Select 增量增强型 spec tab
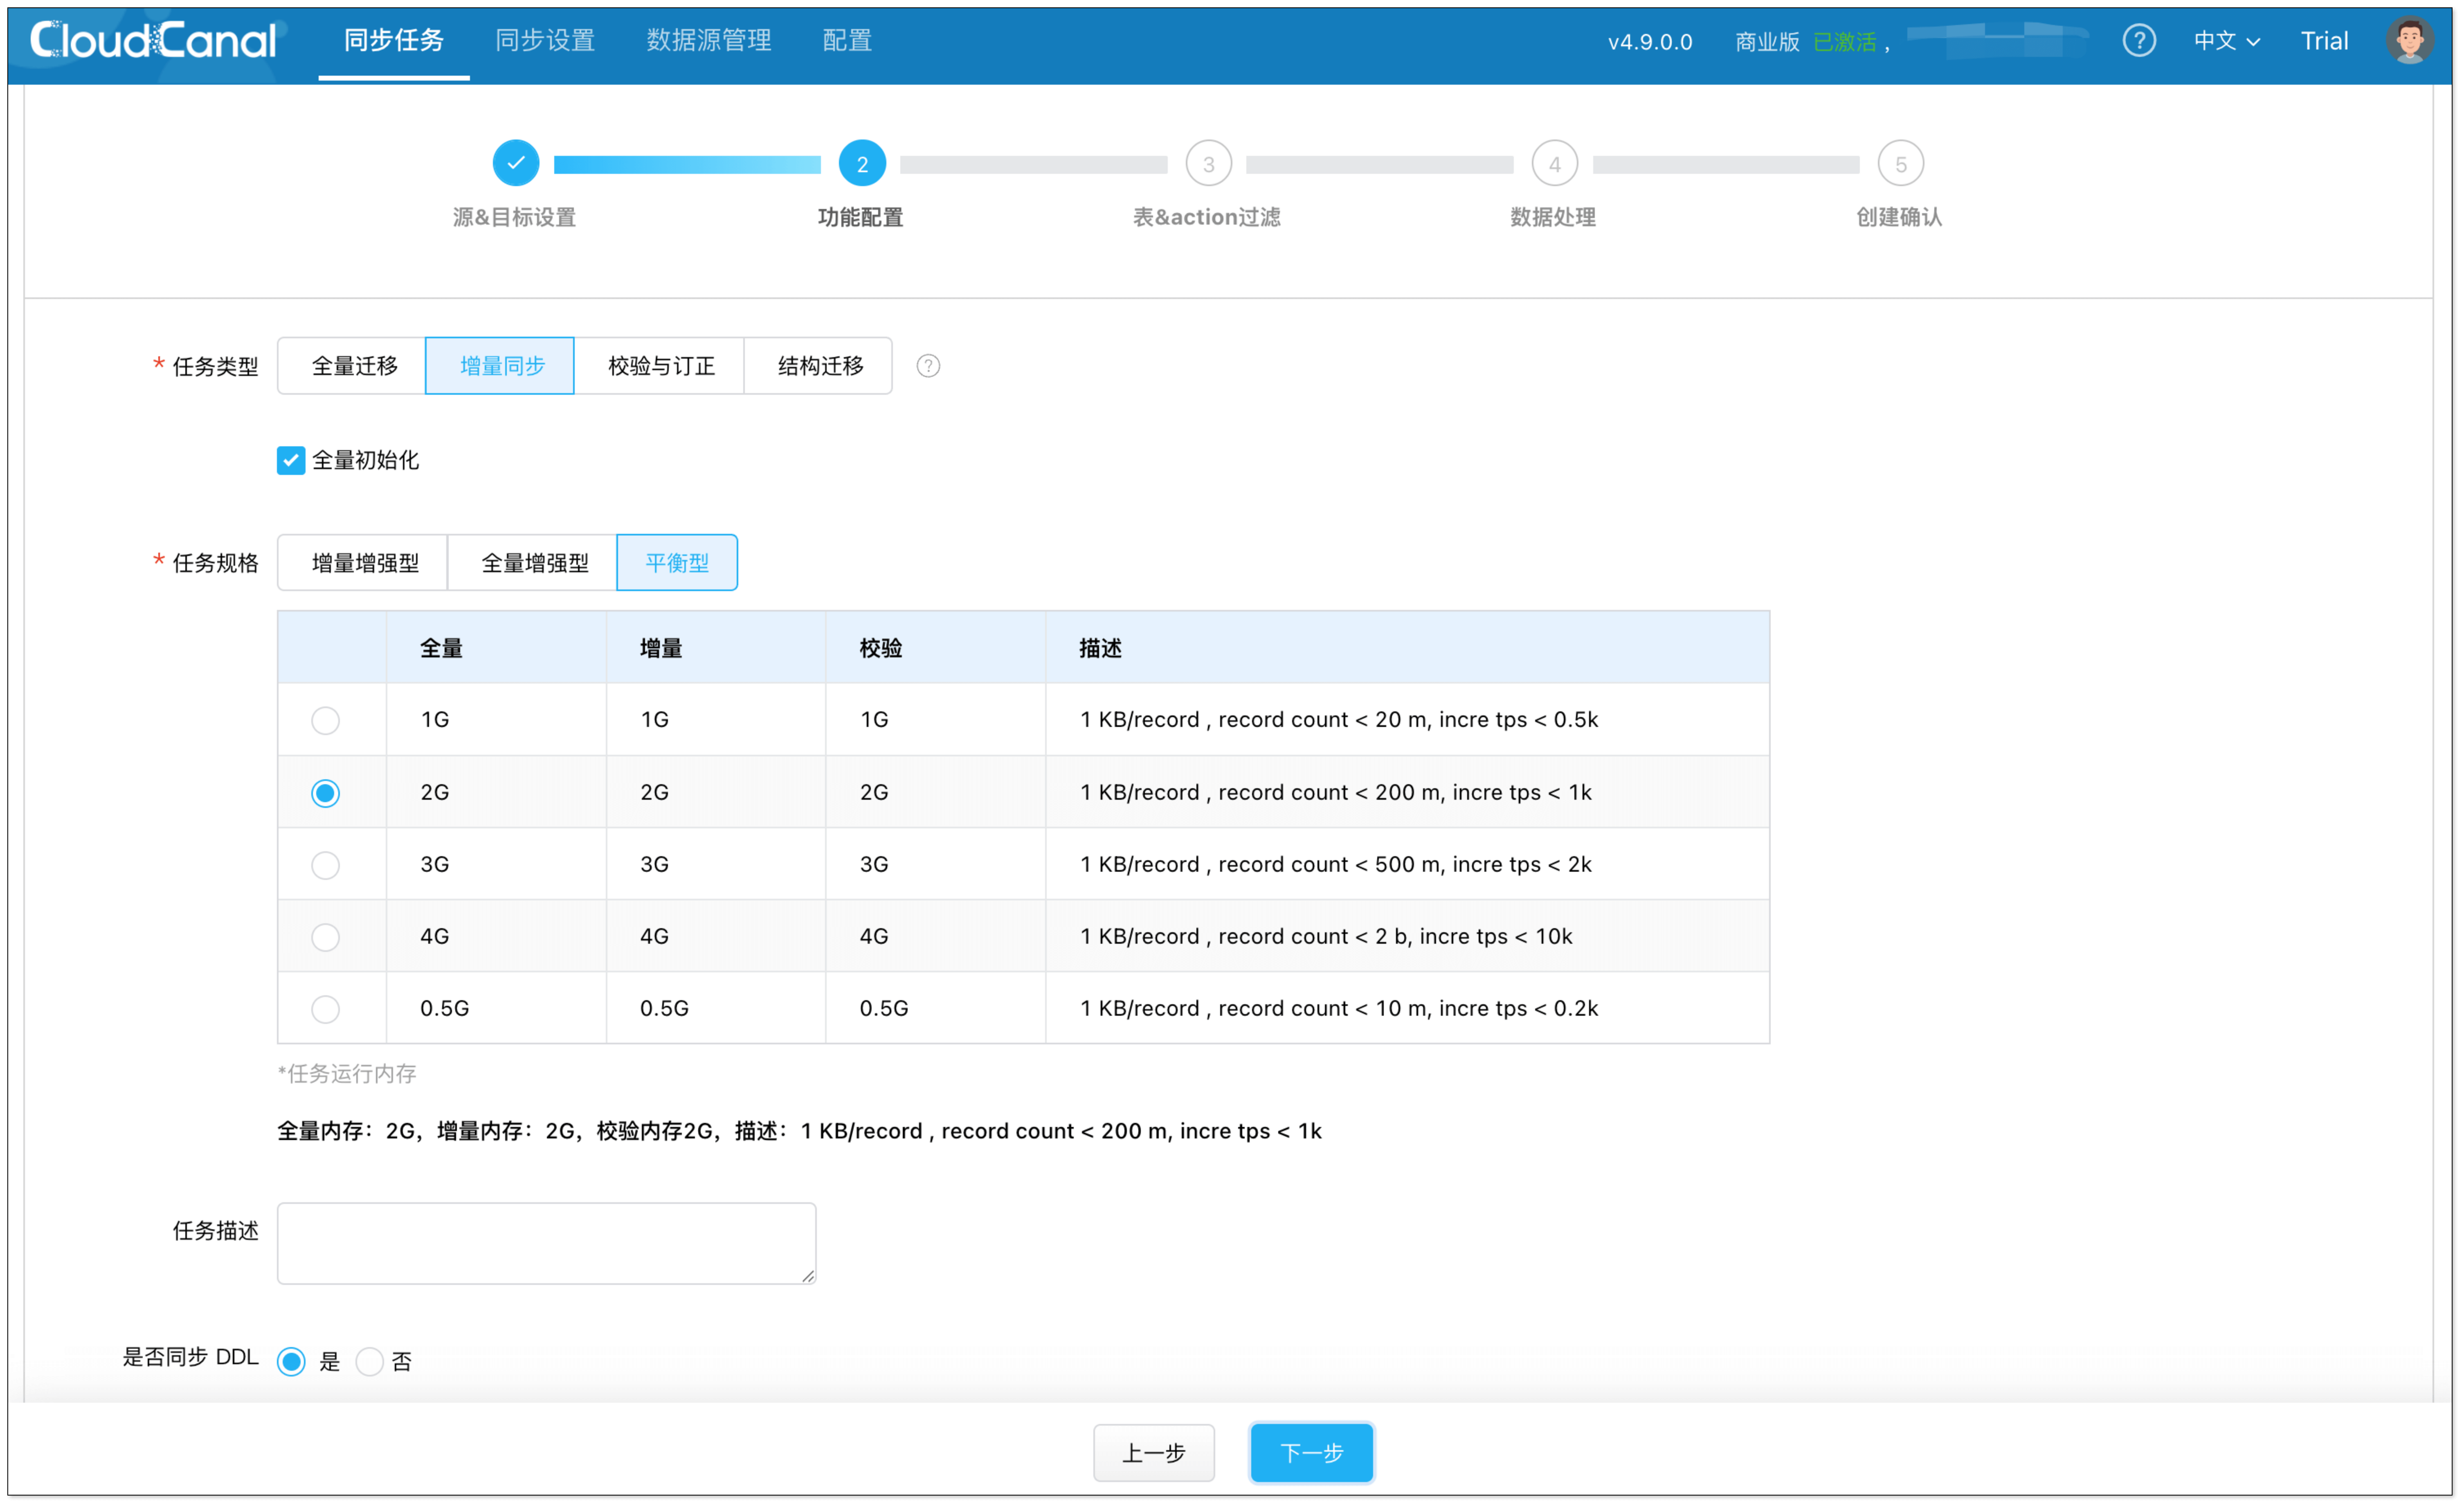The height and width of the screenshot is (1507, 2464). [365, 563]
